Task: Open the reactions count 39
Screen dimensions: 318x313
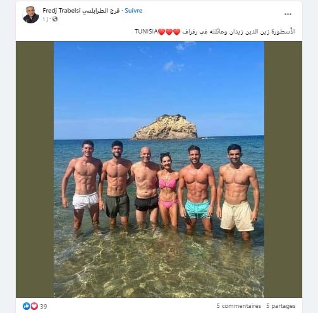Action: point(44,306)
